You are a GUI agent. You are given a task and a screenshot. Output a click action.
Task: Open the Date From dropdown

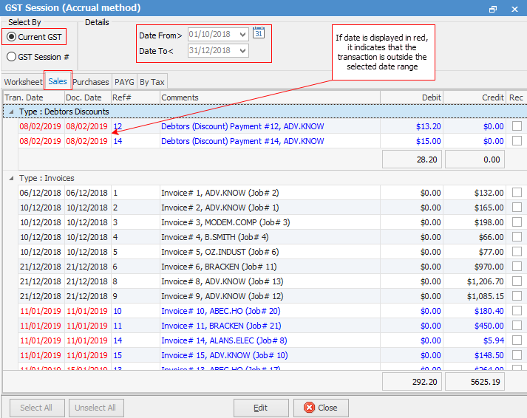click(242, 34)
